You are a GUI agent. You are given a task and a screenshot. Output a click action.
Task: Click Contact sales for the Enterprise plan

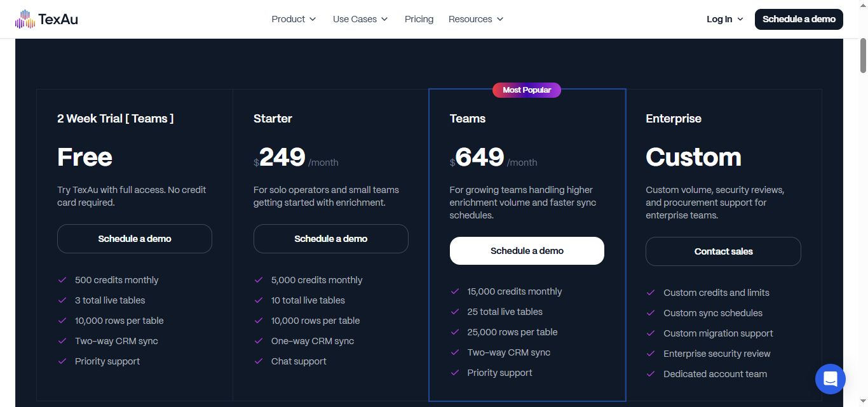pos(723,251)
